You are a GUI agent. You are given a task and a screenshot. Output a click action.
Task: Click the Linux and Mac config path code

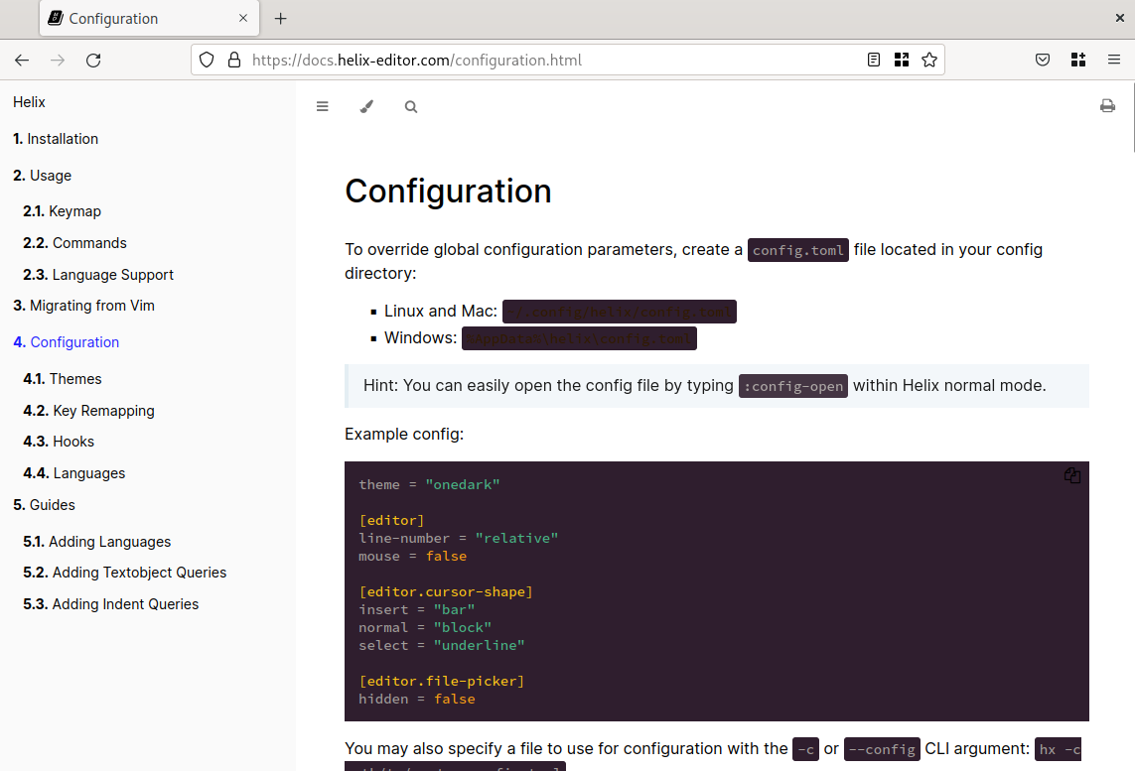619,312
